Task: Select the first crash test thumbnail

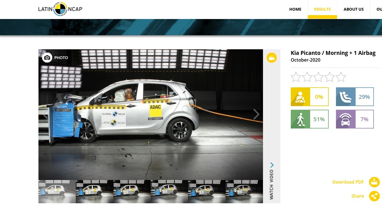Action: click(x=57, y=191)
